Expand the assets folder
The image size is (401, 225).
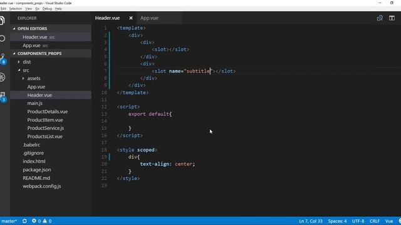(51, 78)
